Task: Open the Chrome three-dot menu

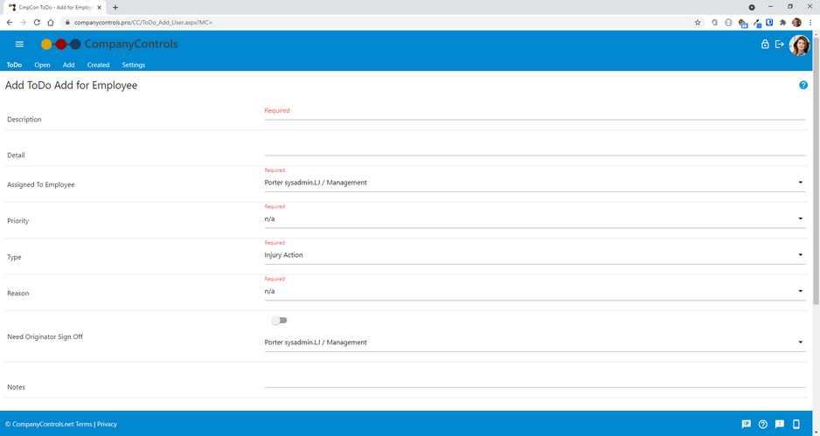Action: tap(810, 23)
